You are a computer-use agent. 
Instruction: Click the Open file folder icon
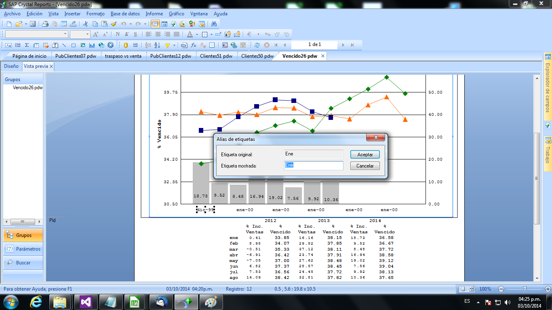(x=19, y=24)
